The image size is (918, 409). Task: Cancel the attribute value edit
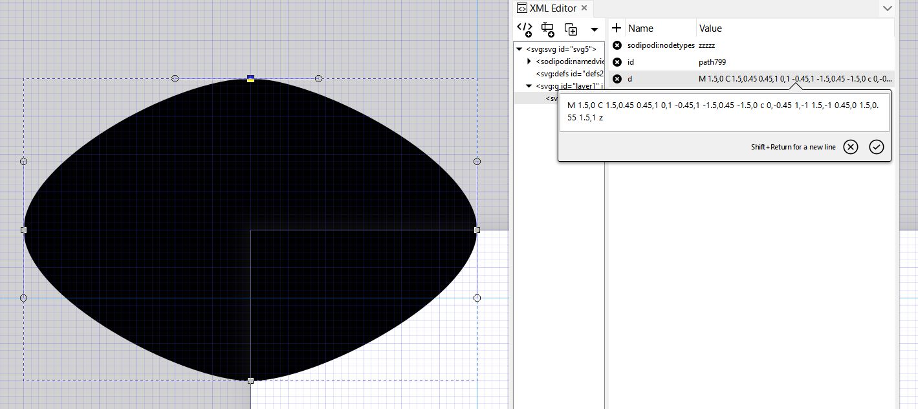click(851, 147)
